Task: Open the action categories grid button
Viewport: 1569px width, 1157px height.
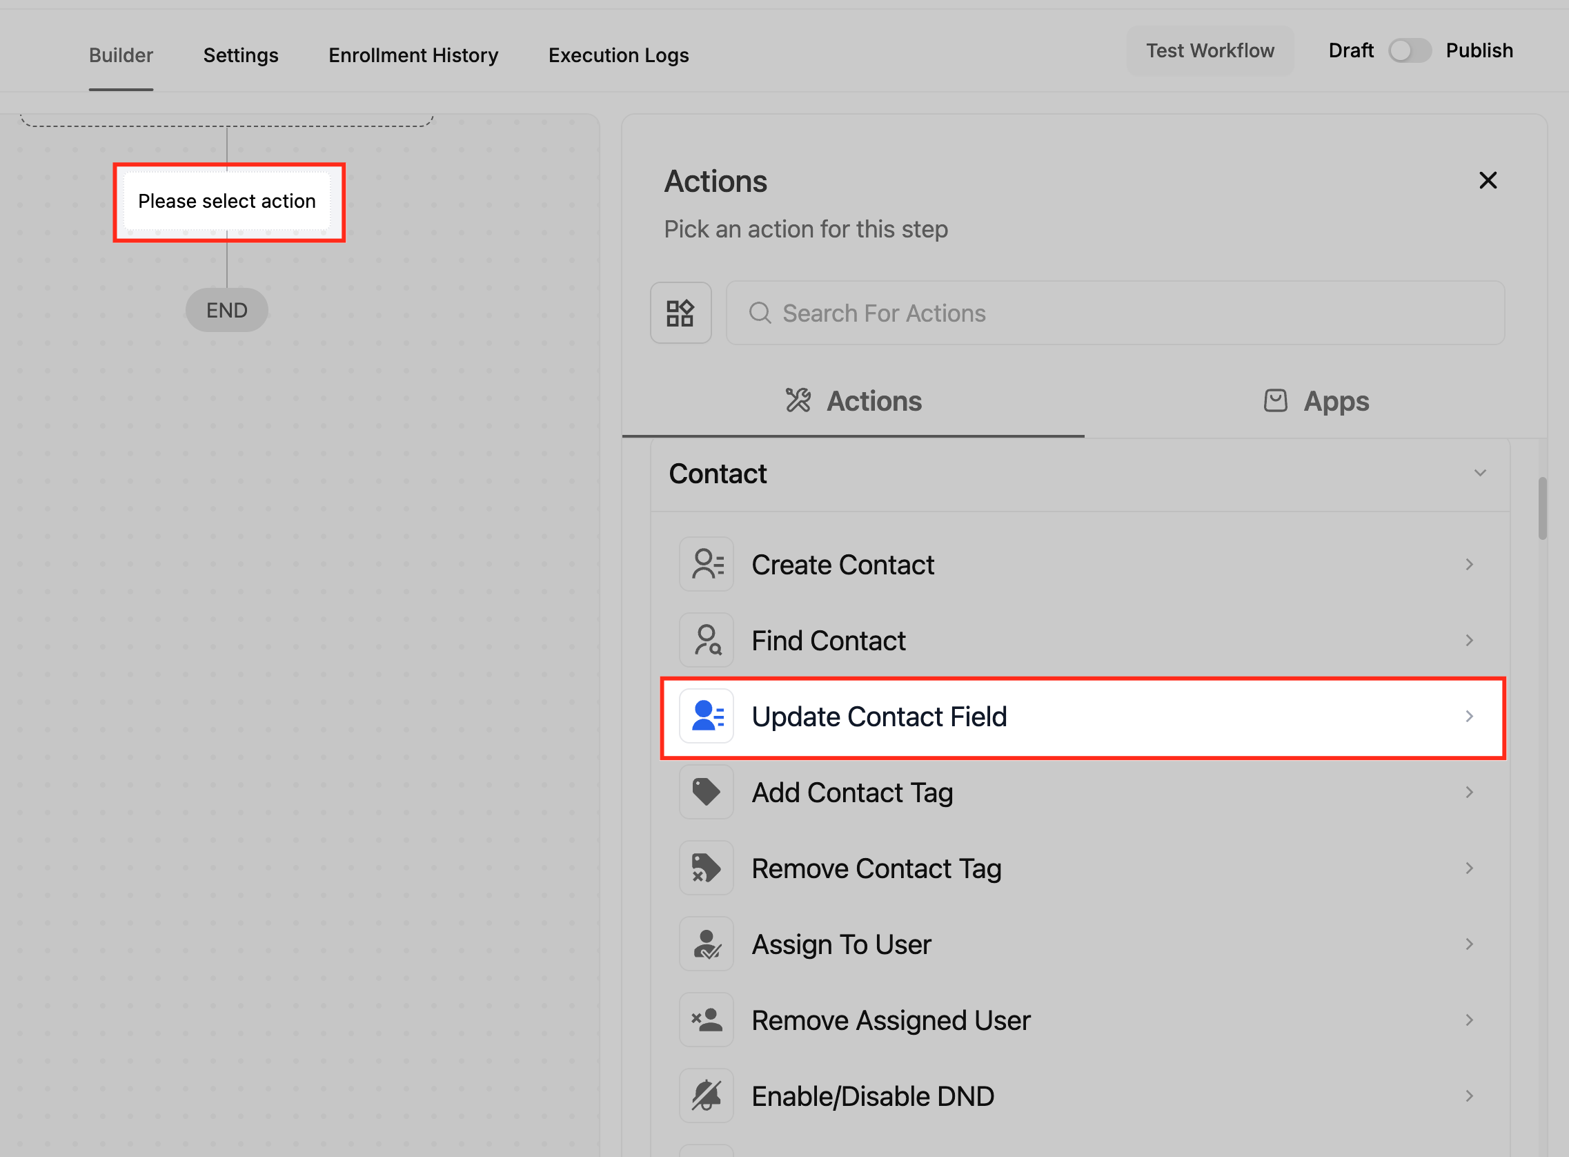Action: [x=680, y=313]
